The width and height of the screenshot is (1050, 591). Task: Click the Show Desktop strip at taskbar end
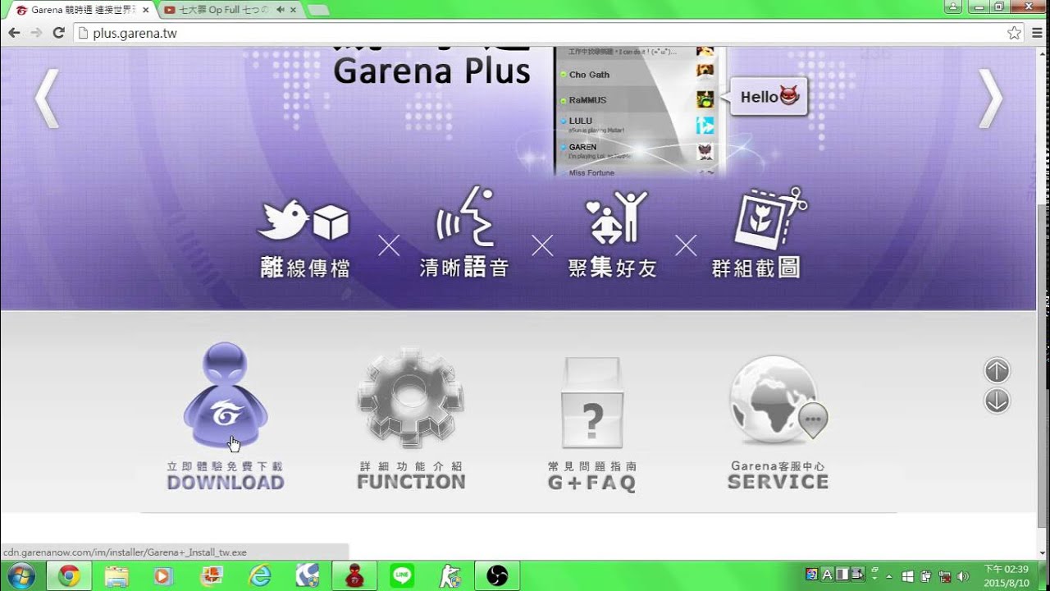pyautogui.click(x=1043, y=576)
